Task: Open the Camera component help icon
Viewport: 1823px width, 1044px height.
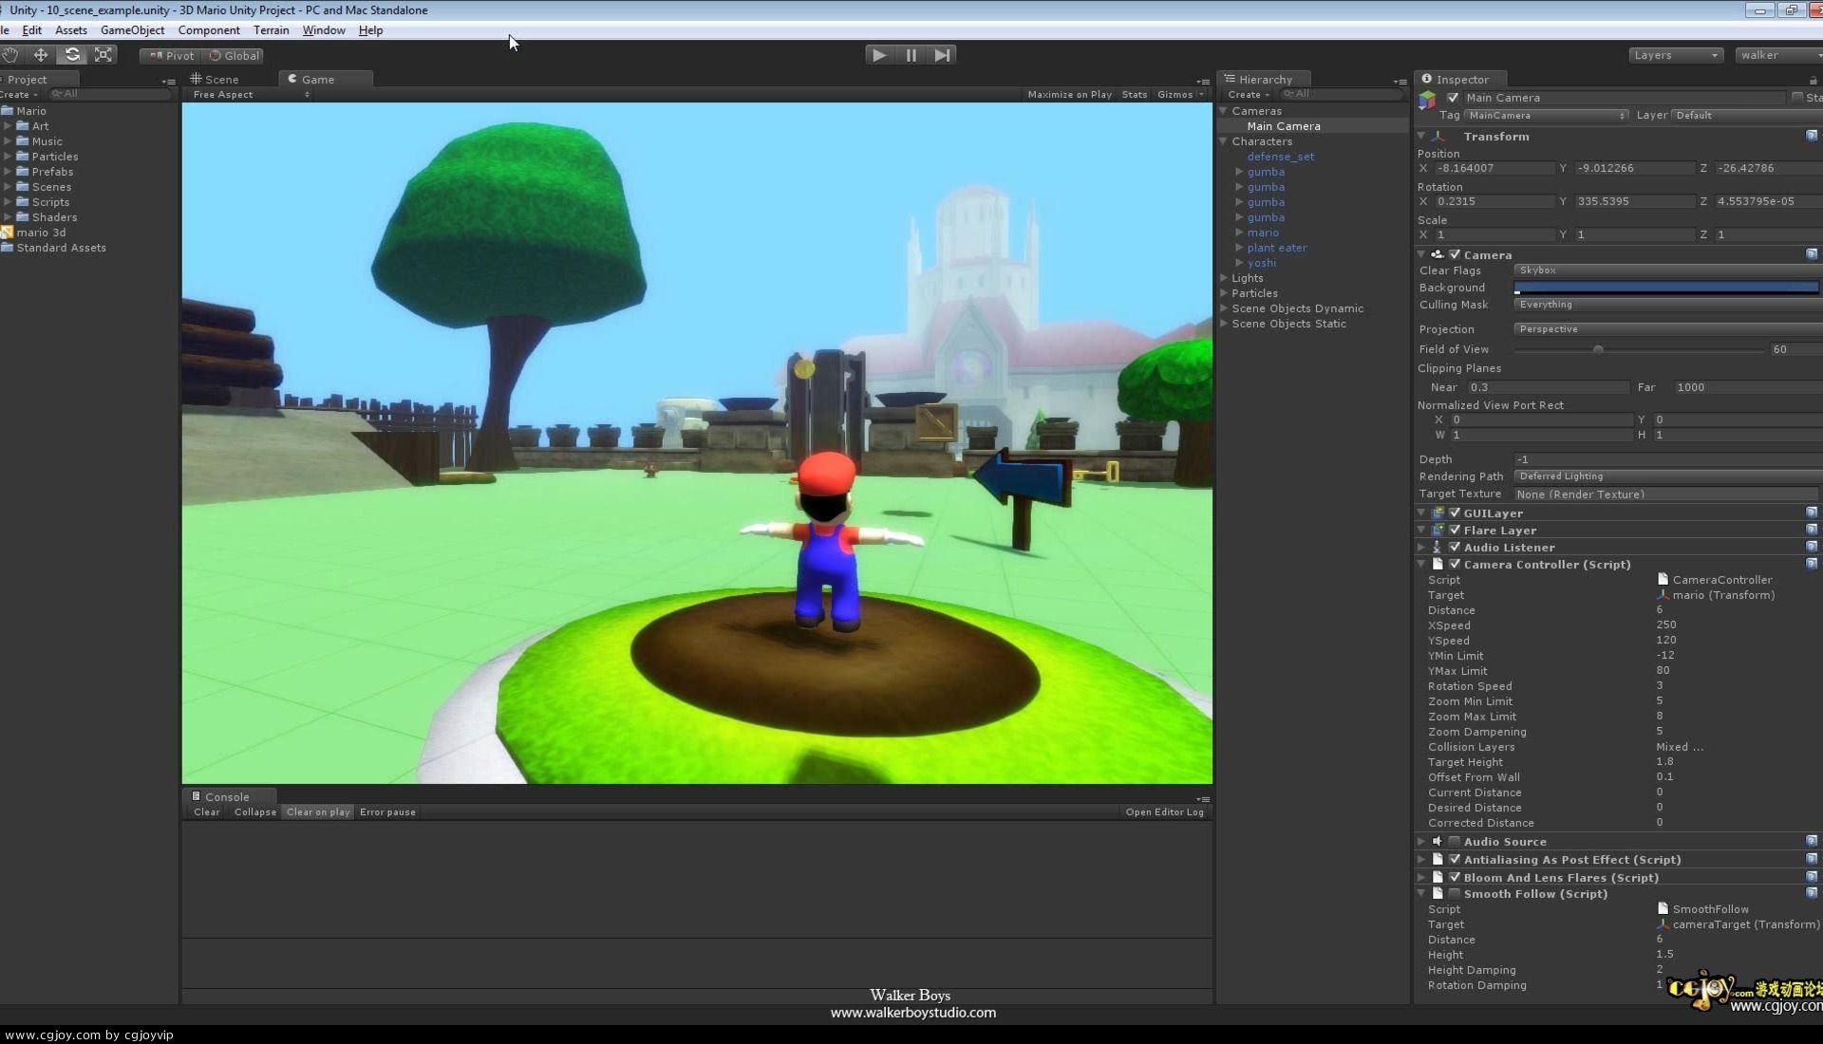Action: tap(1811, 254)
